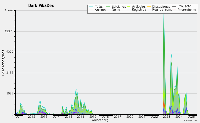Viewport: 200px width, 123px height.
Task: Click the red Reversiones legend color line
Action: click(x=174, y=10)
